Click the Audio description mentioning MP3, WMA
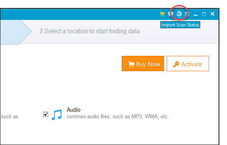227x145 pixels. (118, 117)
